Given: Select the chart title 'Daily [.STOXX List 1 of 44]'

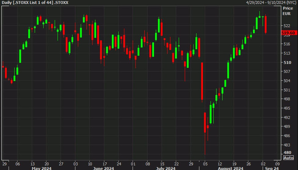Looking at the screenshot, I should pyautogui.click(x=35, y=3).
